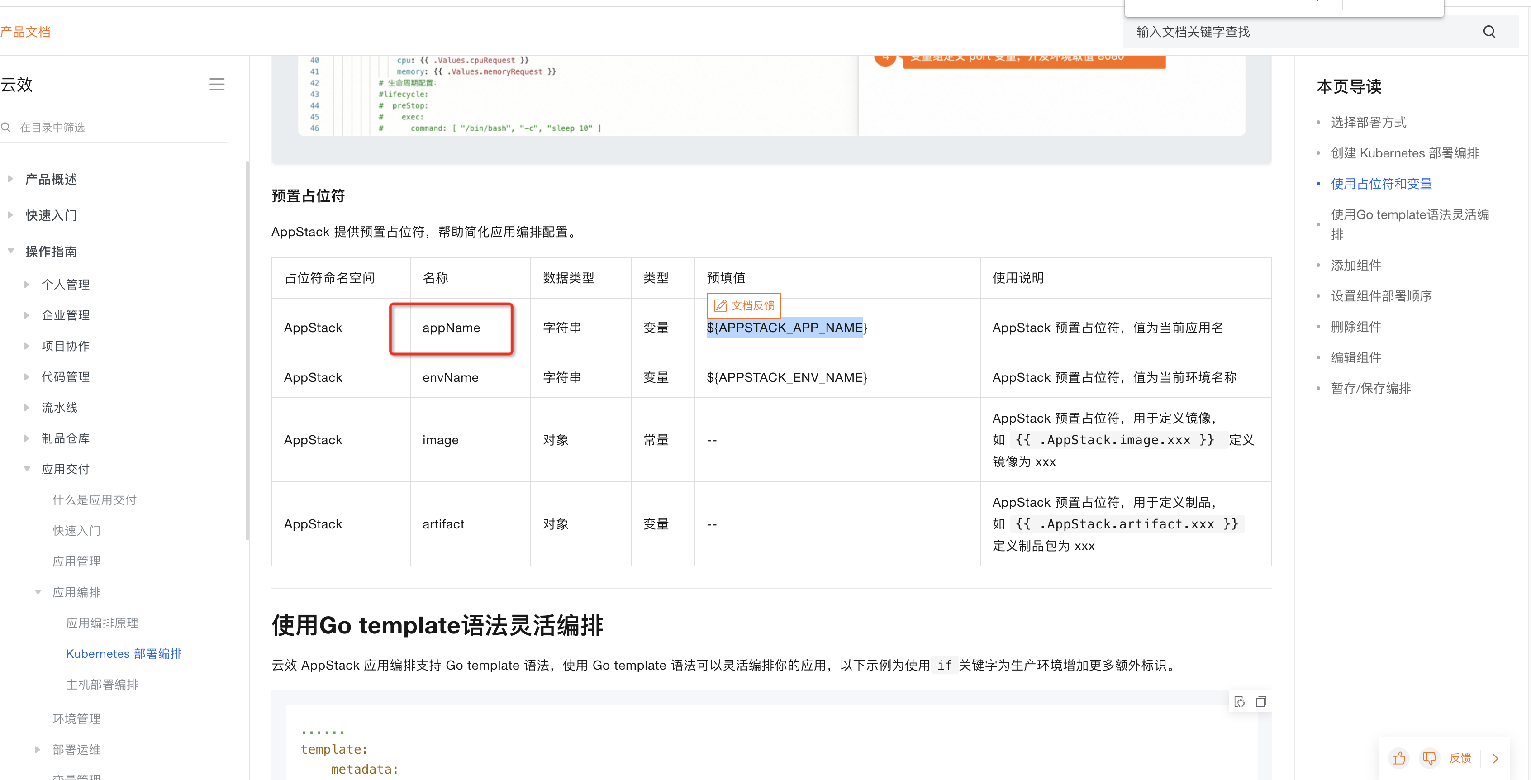
Task: Go to 选择部署方式 anchor link
Action: point(1368,123)
